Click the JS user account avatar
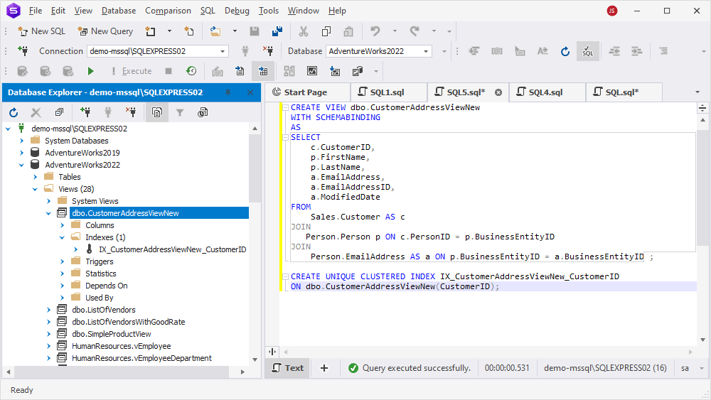 click(x=612, y=11)
